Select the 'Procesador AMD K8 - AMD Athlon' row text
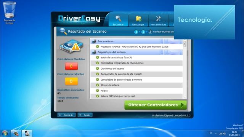The image size is (244, 137). 134,46
